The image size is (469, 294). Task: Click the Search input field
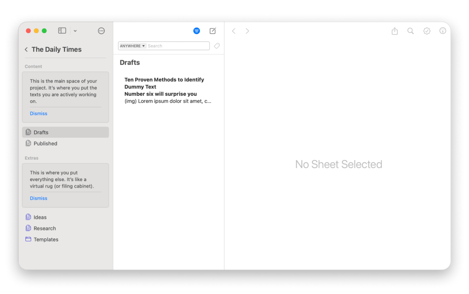pos(177,46)
